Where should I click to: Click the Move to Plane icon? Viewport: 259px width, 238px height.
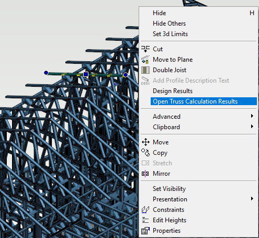145,60
